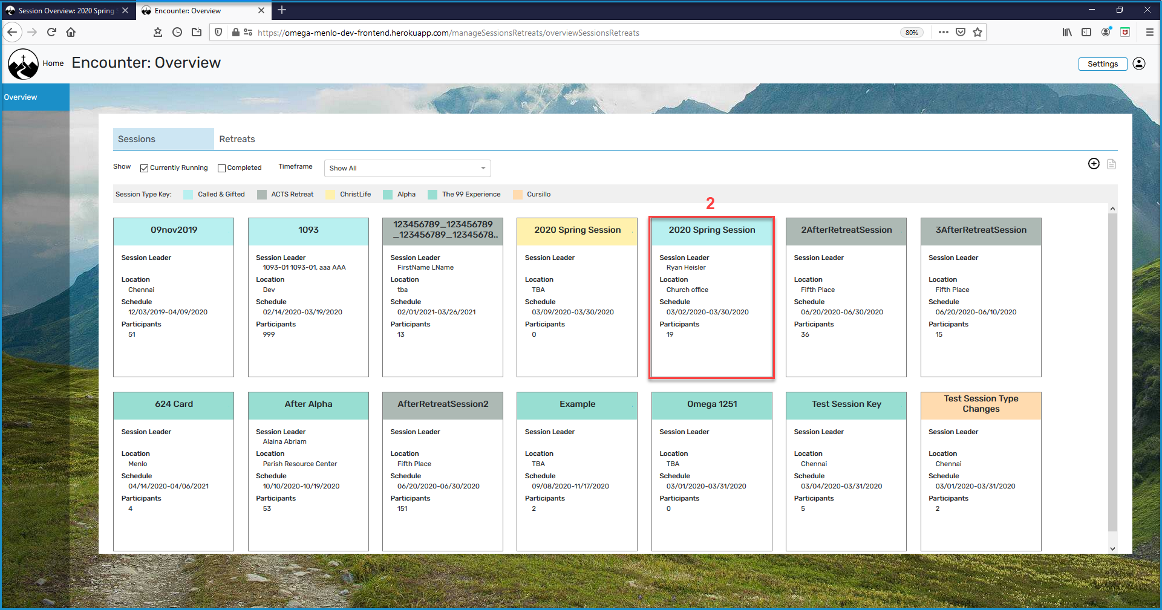Click the 80% zoom indicator

(x=912, y=33)
